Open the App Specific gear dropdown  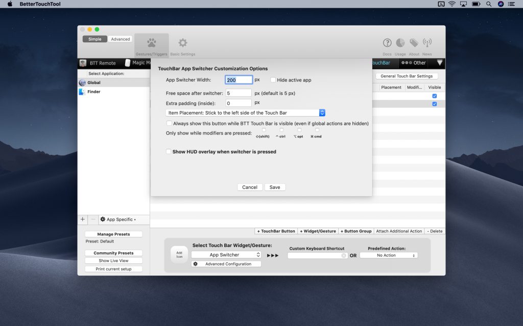(x=118, y=219)
